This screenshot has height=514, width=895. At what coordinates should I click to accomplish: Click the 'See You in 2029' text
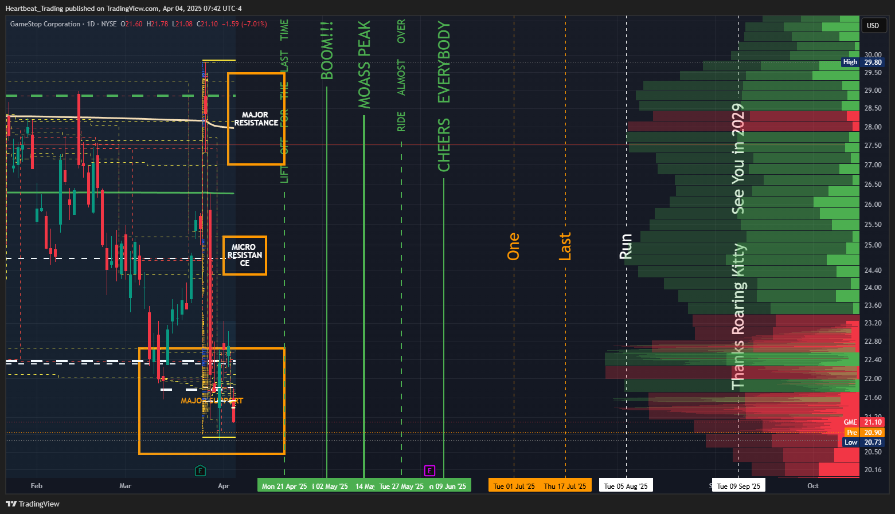pos(738,159)
